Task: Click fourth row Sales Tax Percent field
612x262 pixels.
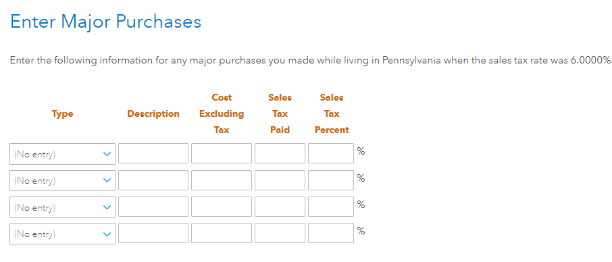Action: click(x=331, y=233)
